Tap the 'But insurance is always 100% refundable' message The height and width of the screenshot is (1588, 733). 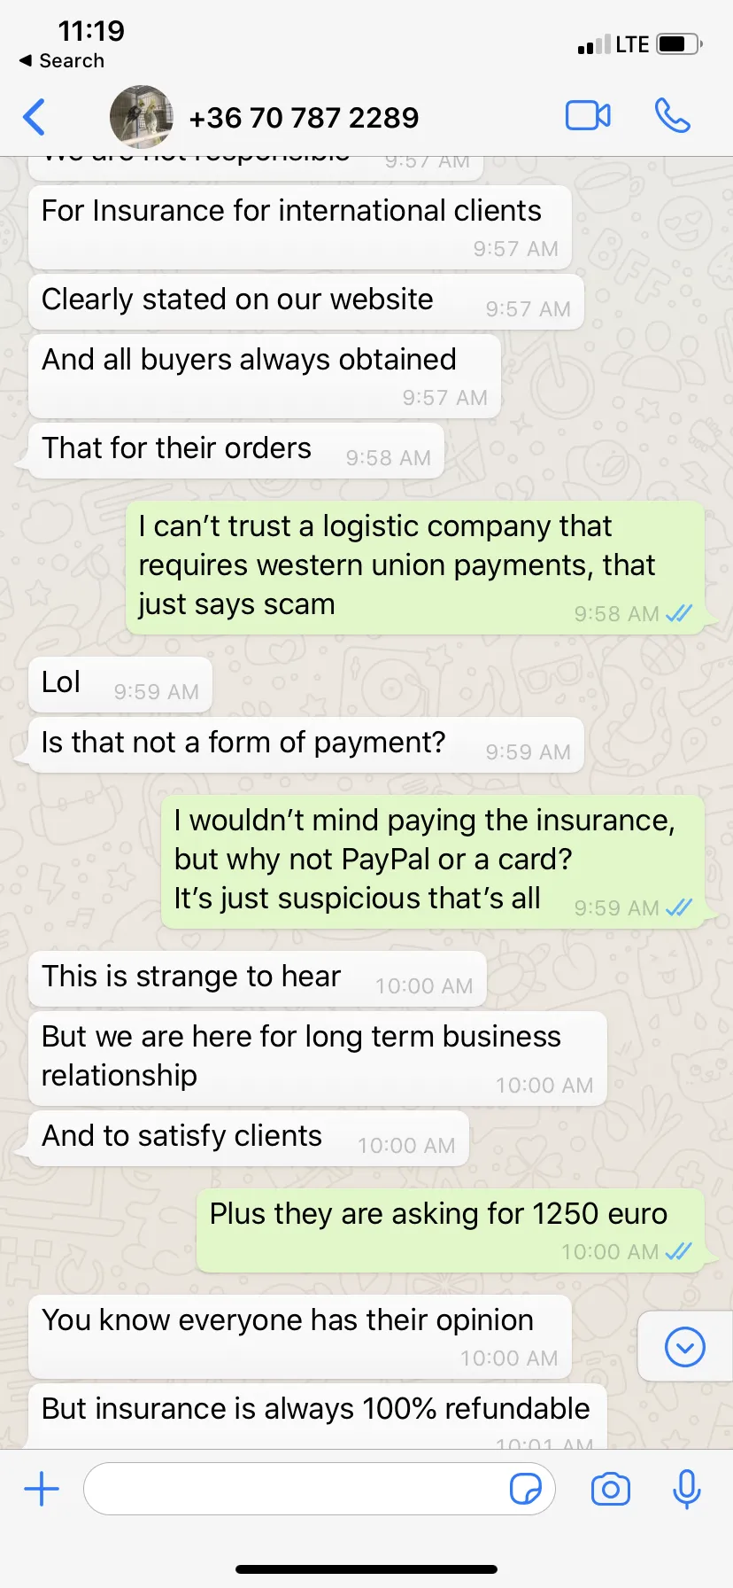point(318,1415)
